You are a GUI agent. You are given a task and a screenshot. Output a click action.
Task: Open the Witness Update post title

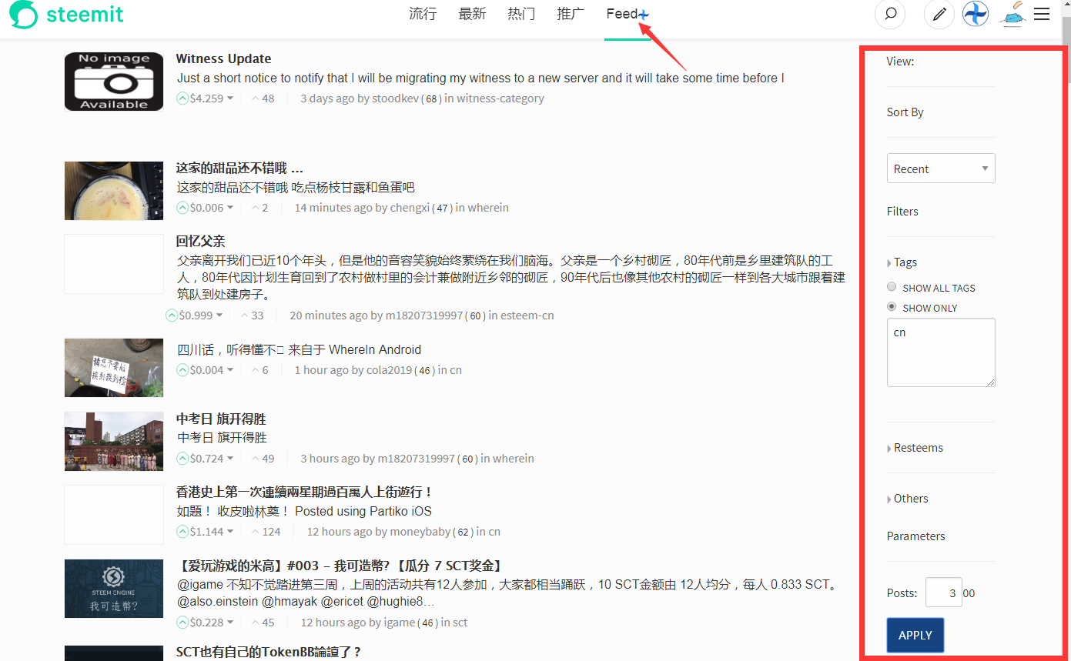[x=223, y=58]
